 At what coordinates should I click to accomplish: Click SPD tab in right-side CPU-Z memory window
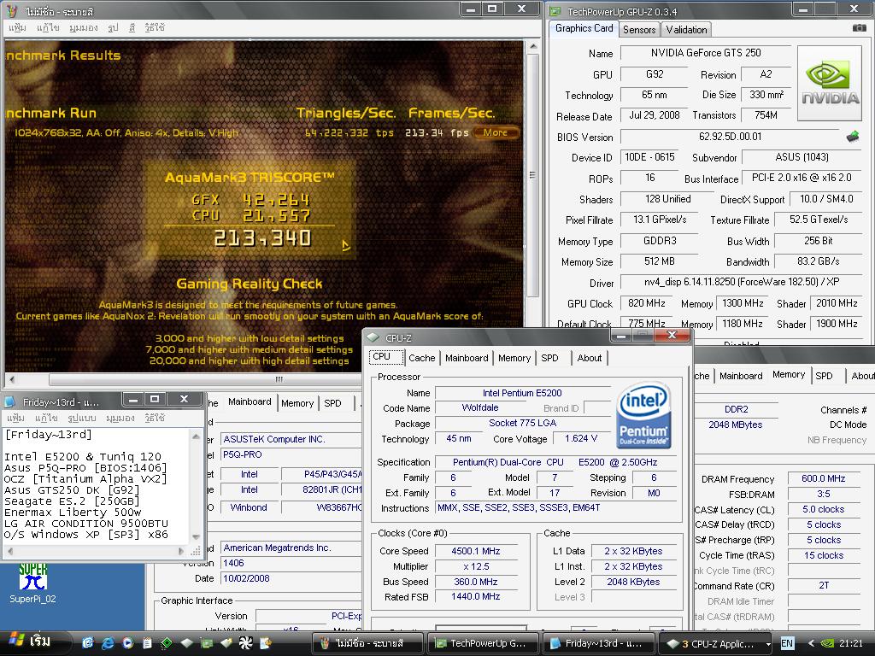824,376
